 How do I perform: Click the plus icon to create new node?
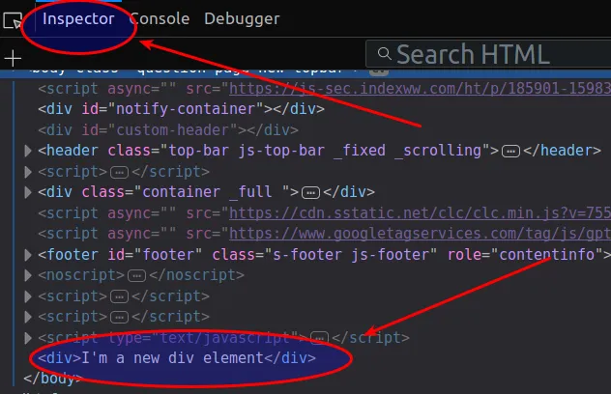pyautogui.click(x=13, y=58)
